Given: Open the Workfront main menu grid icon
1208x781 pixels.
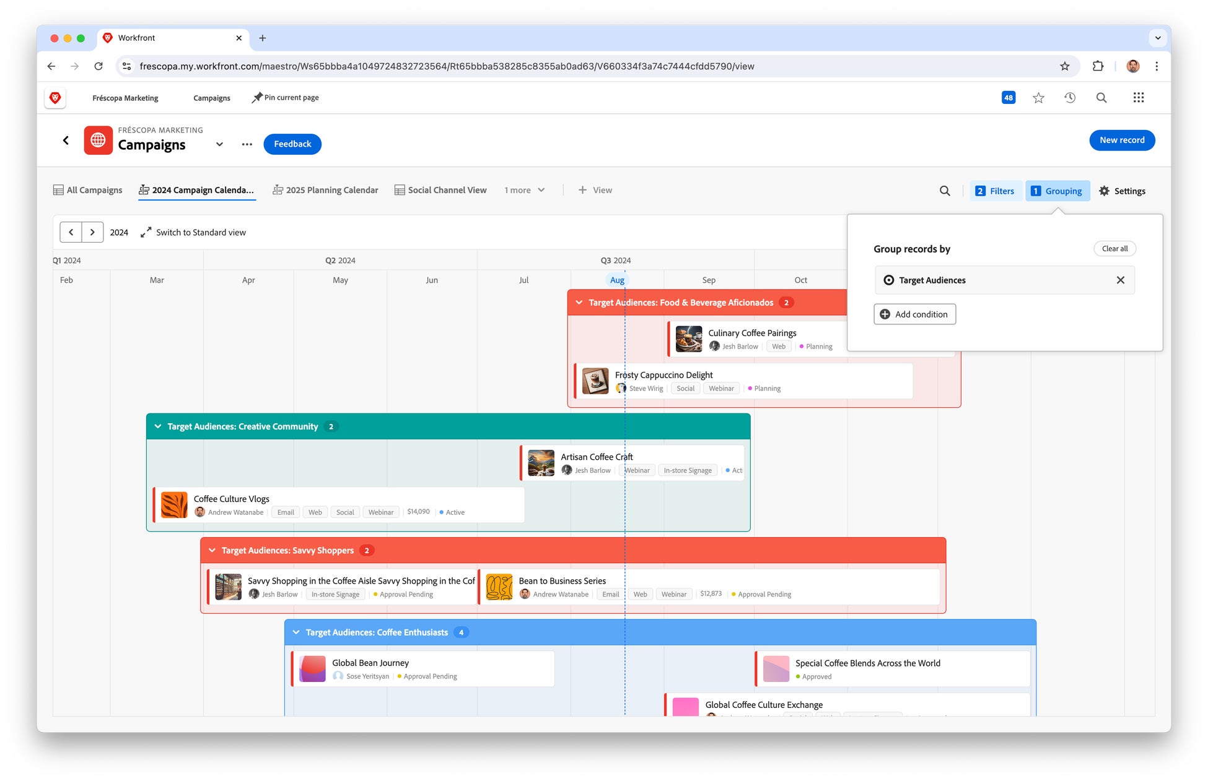Looking at the screenshot, I should (x=1138, y=98).
